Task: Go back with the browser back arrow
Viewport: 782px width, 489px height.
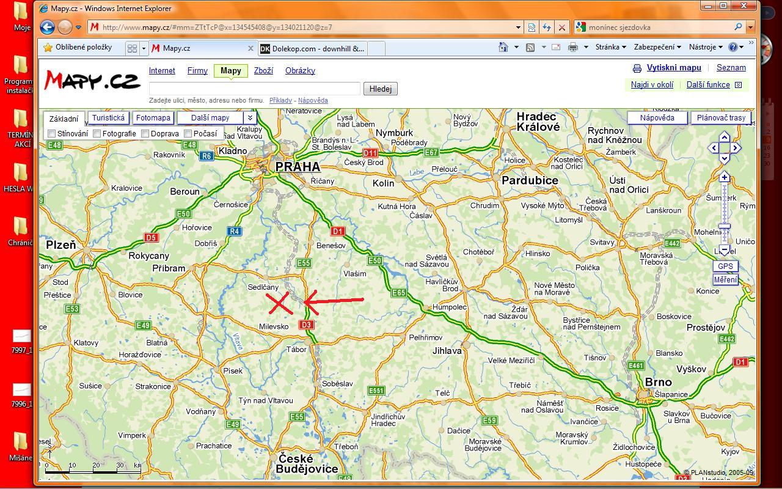Action: coord(47,27)
